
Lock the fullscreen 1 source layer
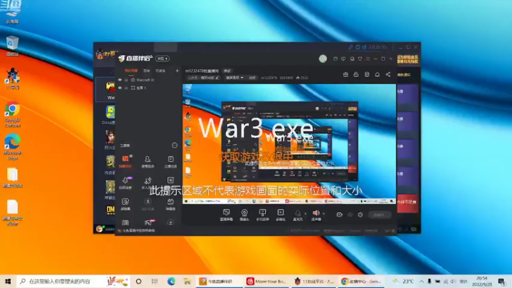(x=126, y=88)
